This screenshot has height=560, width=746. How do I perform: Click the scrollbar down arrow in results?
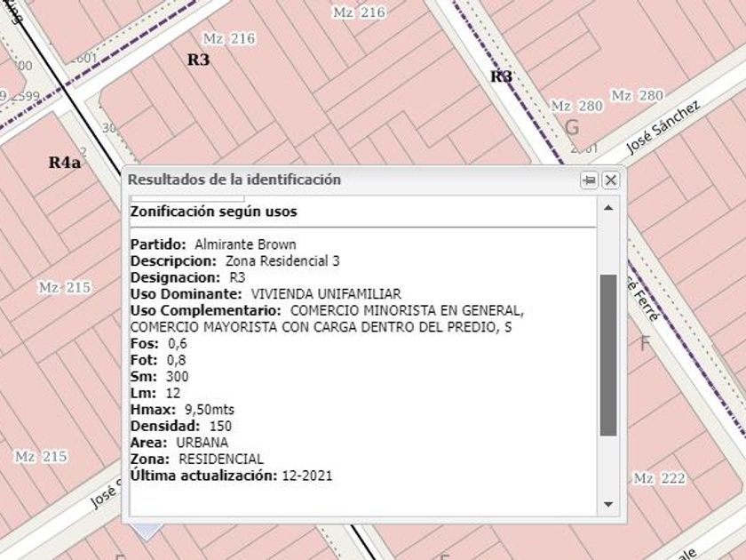(608, 505)
